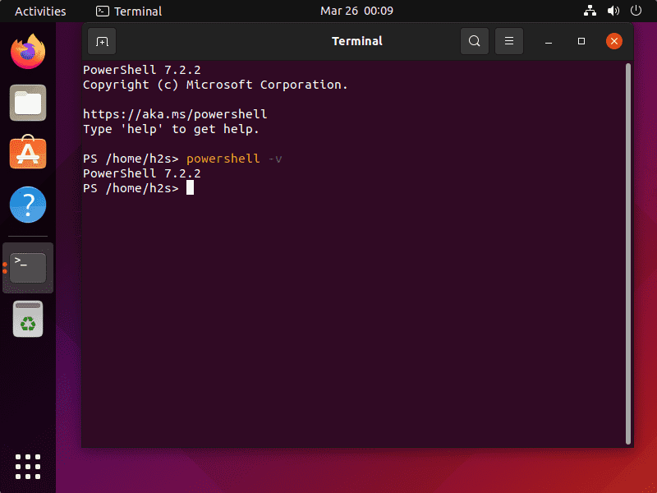
Task: Open the Help application
Action: (x=27, y=205)
